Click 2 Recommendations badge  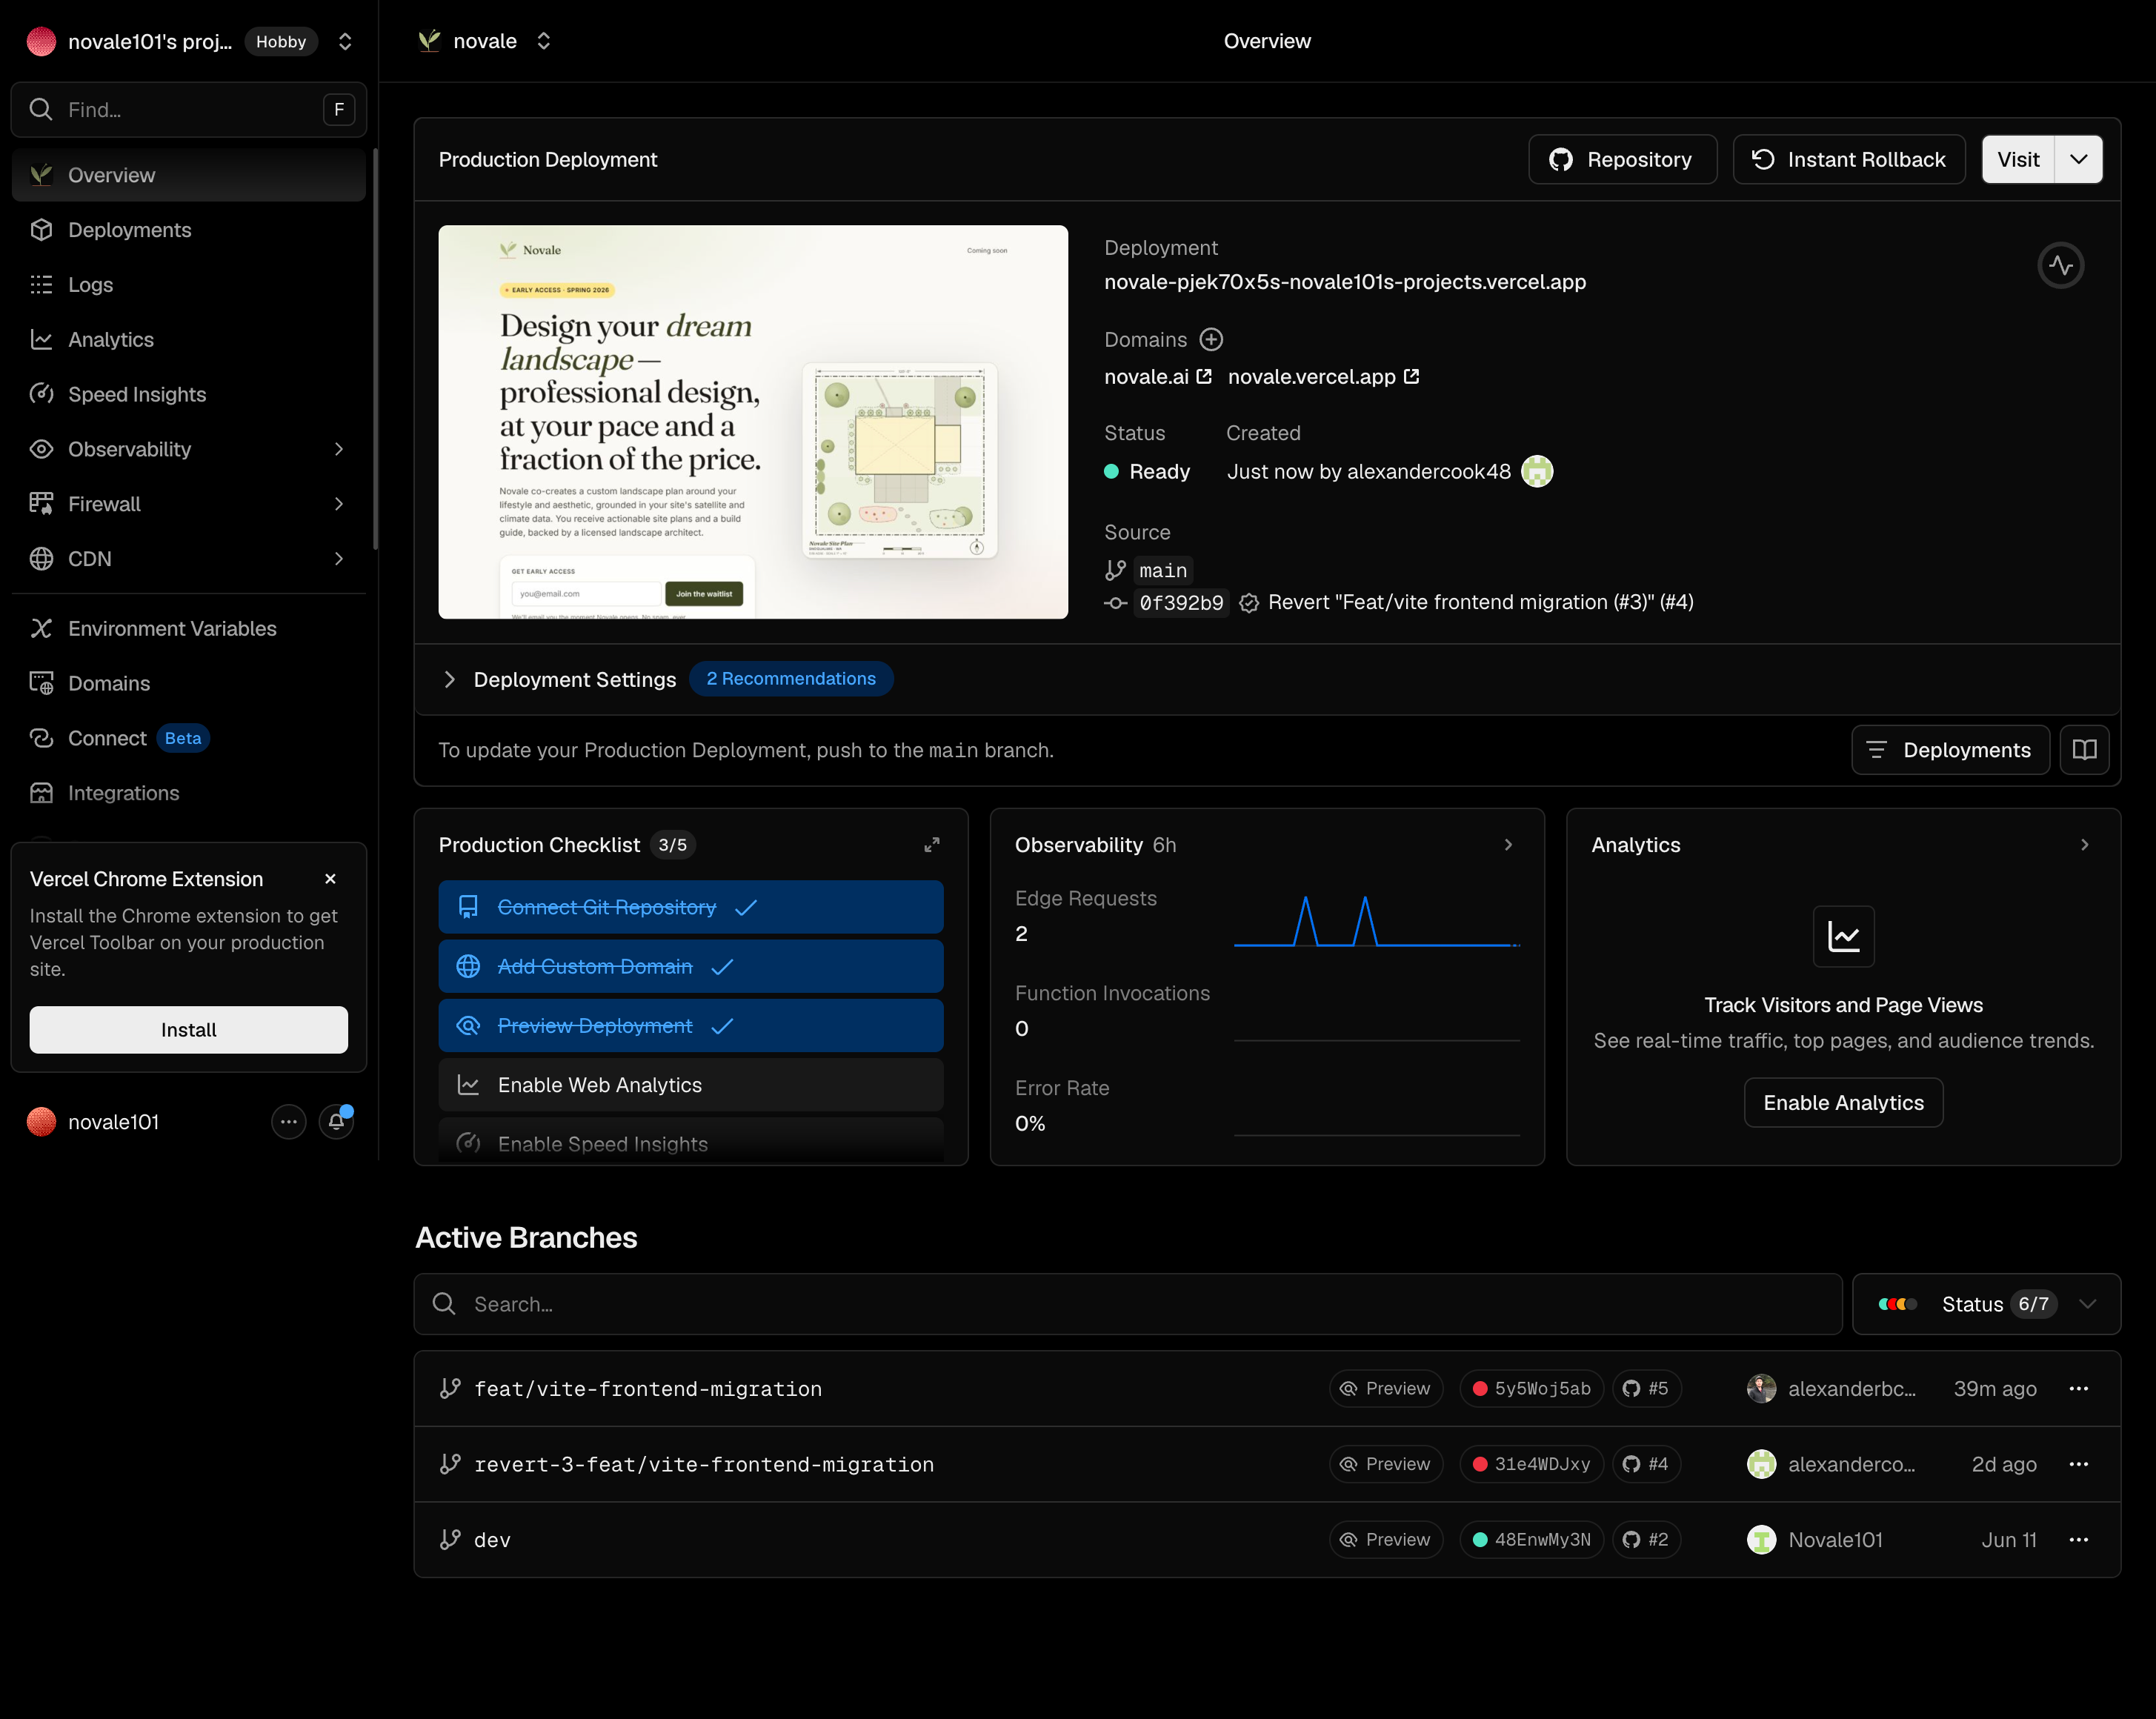(x=790, y=679)
